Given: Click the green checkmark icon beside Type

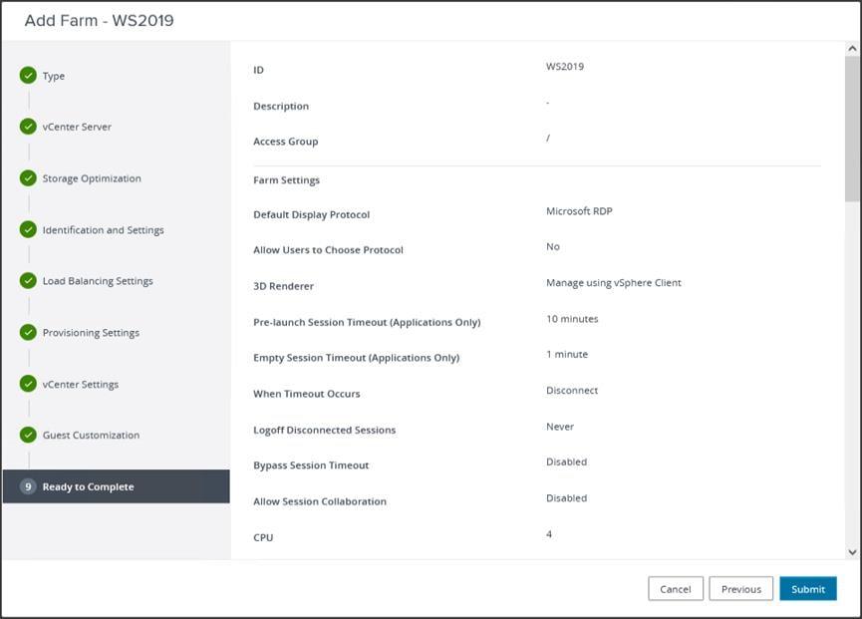Looking at the screenshot, I should 28,76.
